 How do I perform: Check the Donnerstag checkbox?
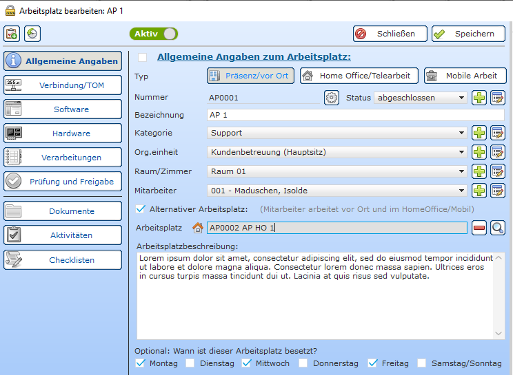click(x=303, y=363)
